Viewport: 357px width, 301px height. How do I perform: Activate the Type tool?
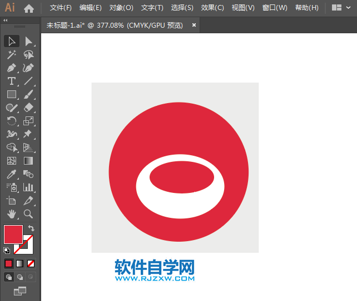coord(12,81)
